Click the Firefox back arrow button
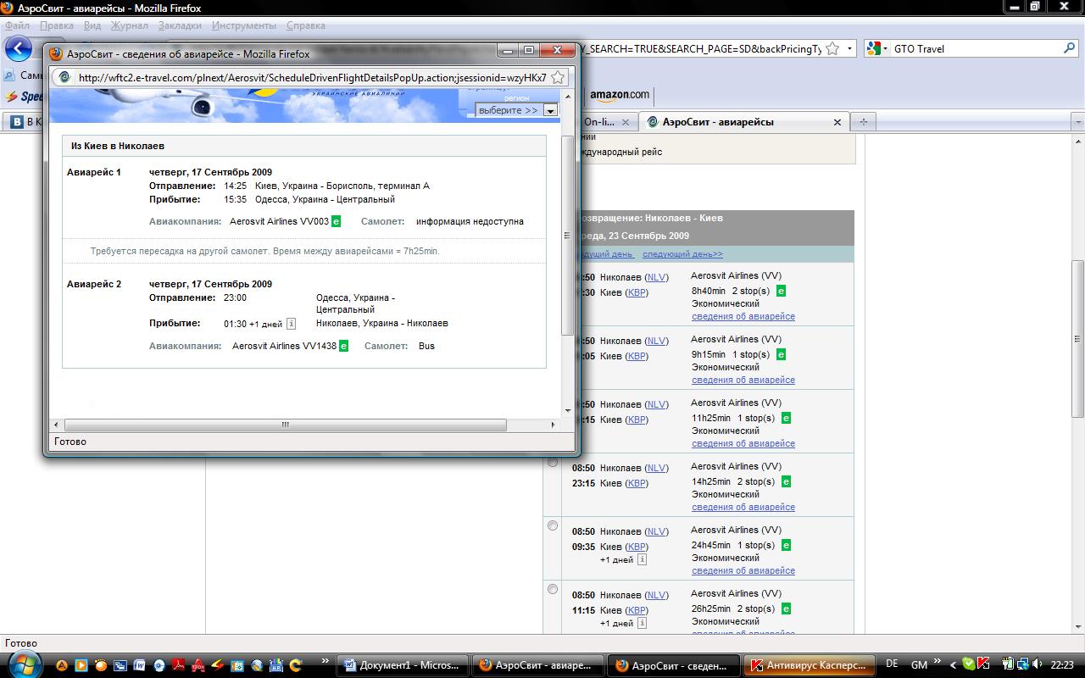The height and width of the screenshot is (678, 1085). (x=19, y=49)
